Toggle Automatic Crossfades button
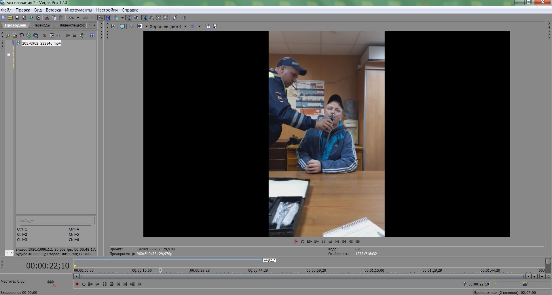The image size is (552, 295). (108, 18)
